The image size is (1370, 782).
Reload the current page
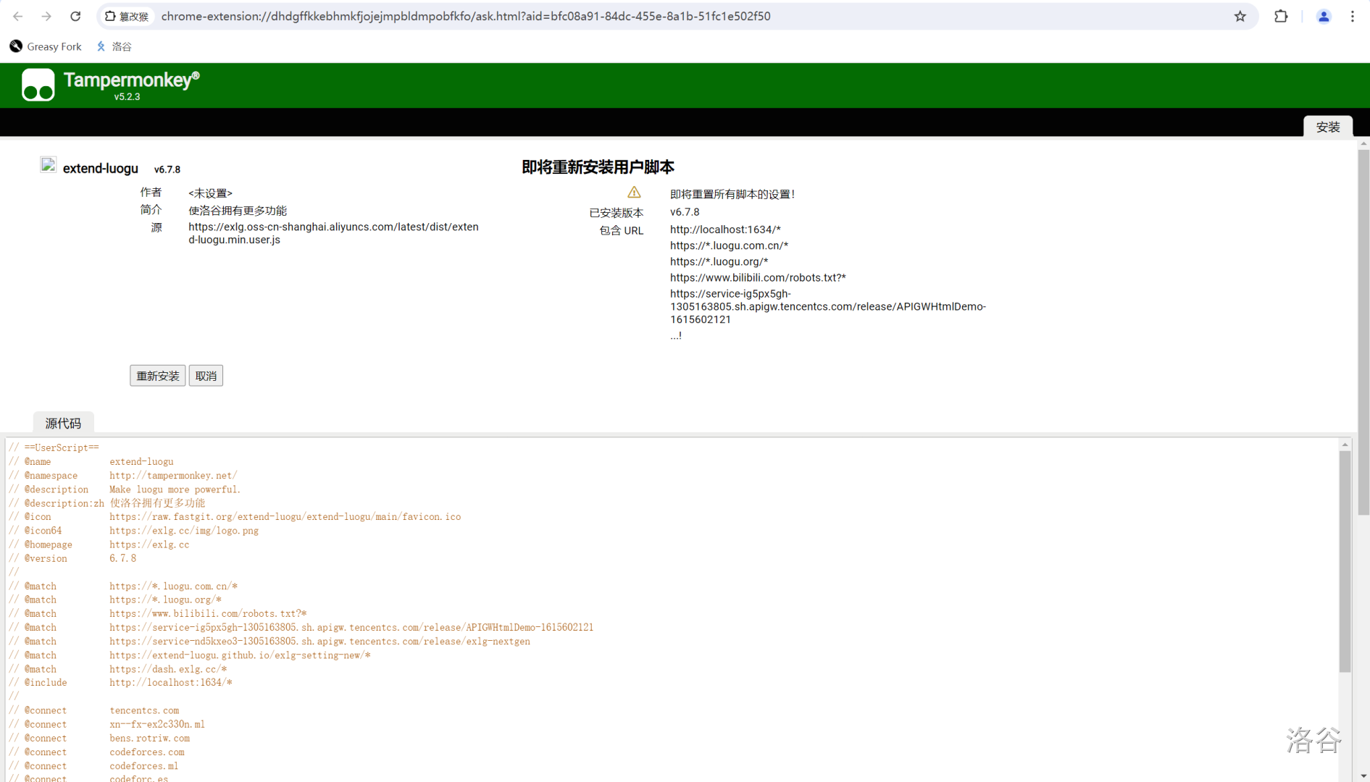[x=75, y=16]
